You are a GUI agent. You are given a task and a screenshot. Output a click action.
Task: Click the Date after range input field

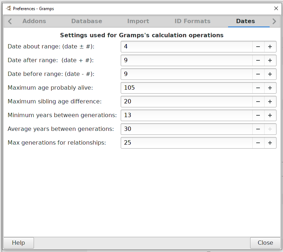(186, 60)
